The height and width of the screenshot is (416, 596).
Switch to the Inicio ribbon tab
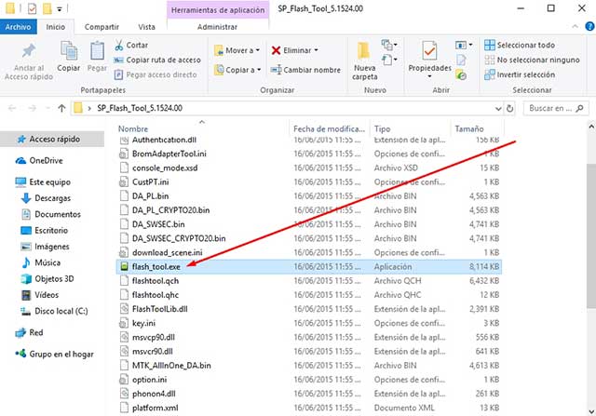coord(56,27)
